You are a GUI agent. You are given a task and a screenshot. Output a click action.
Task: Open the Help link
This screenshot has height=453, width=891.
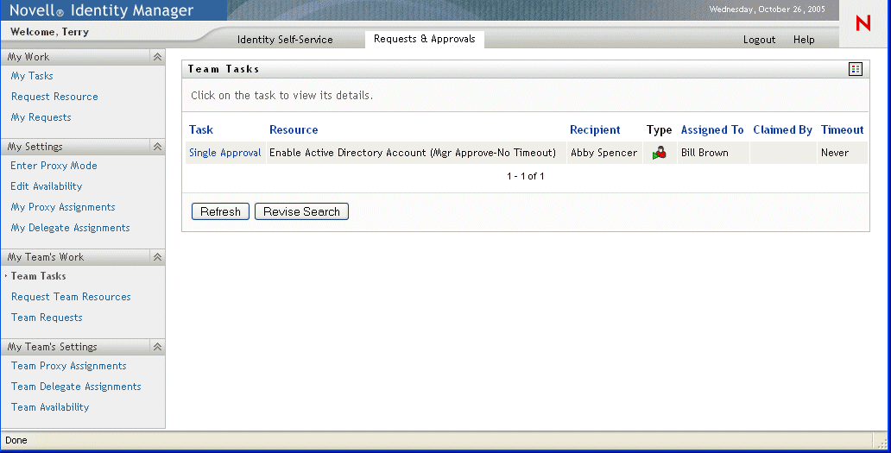[804, 39]
